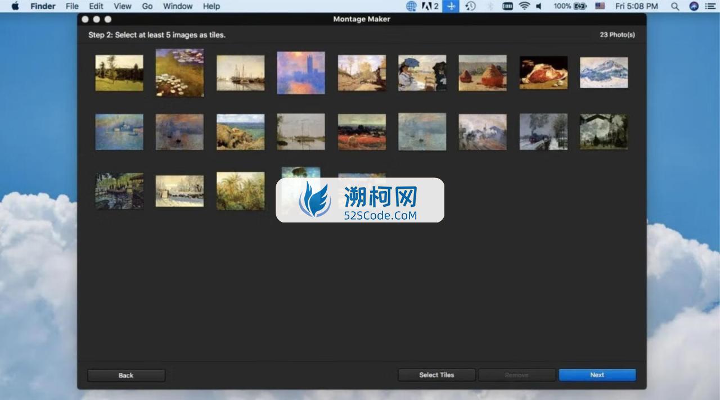Viewport: 720px width, 400px height.
Task: Click the volume speaker icon
Action: (539, 6)
